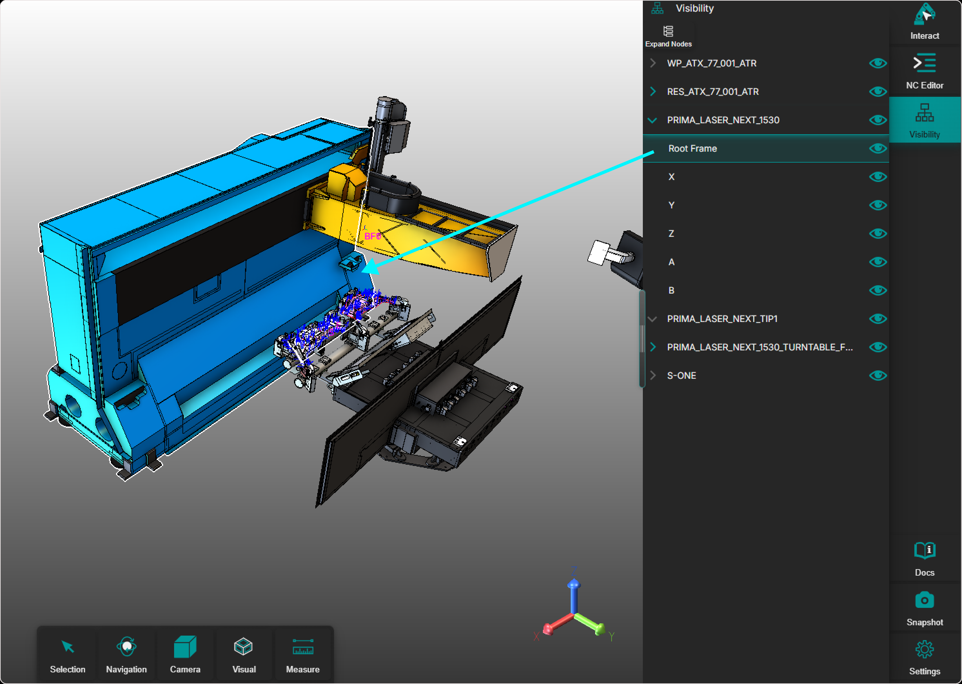Hide the A axis node
The height and width of the screenshot is (684, 962).
878,262
